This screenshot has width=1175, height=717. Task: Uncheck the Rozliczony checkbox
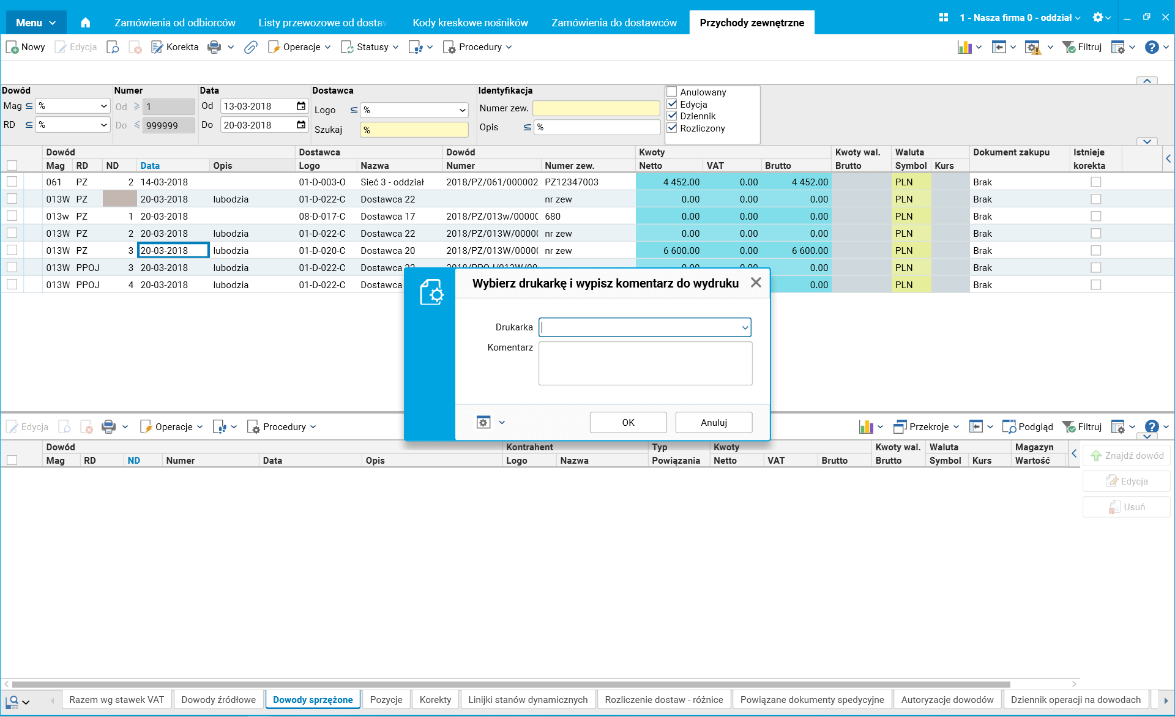tap(672, 128)
